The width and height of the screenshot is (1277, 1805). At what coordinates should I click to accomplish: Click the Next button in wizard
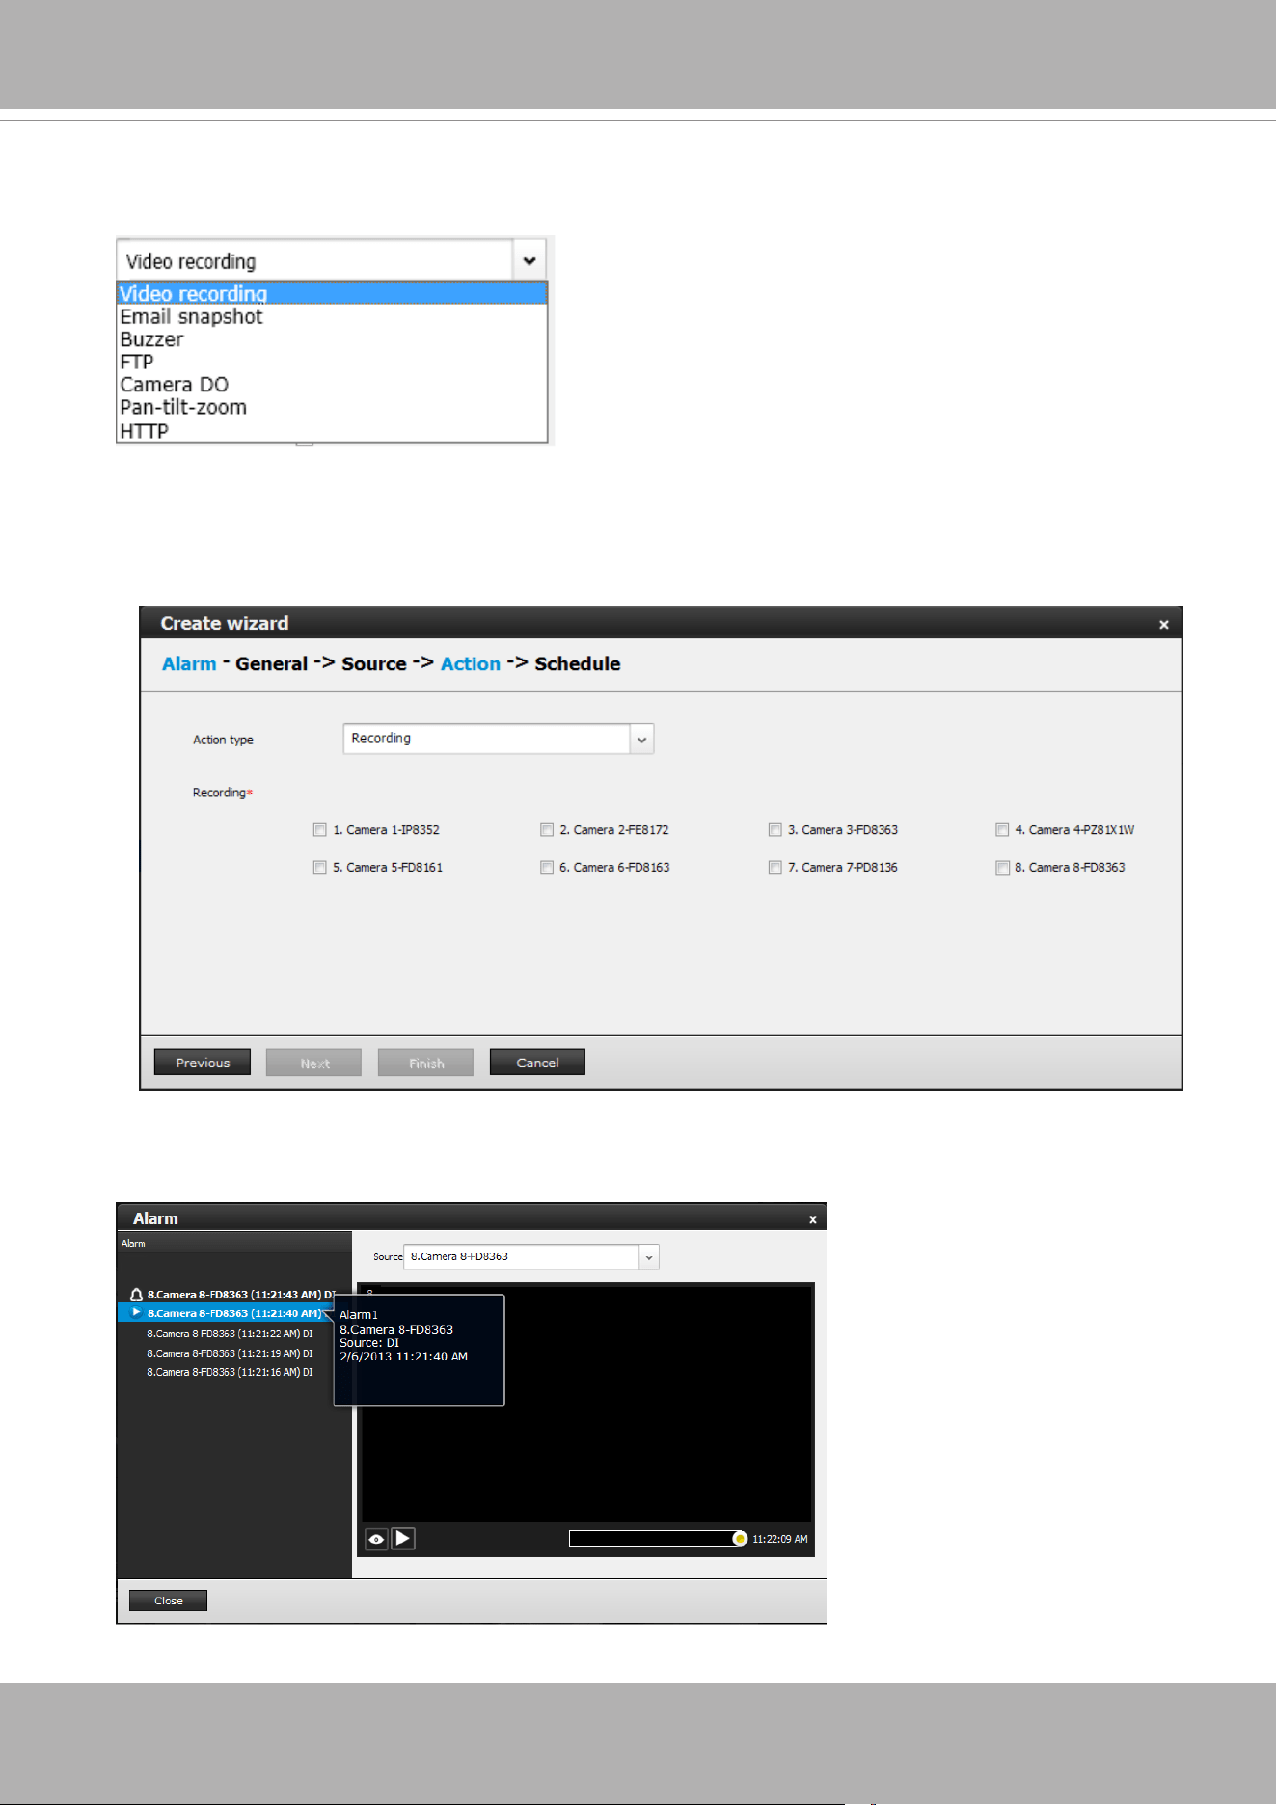click(x=314, y=1063)
